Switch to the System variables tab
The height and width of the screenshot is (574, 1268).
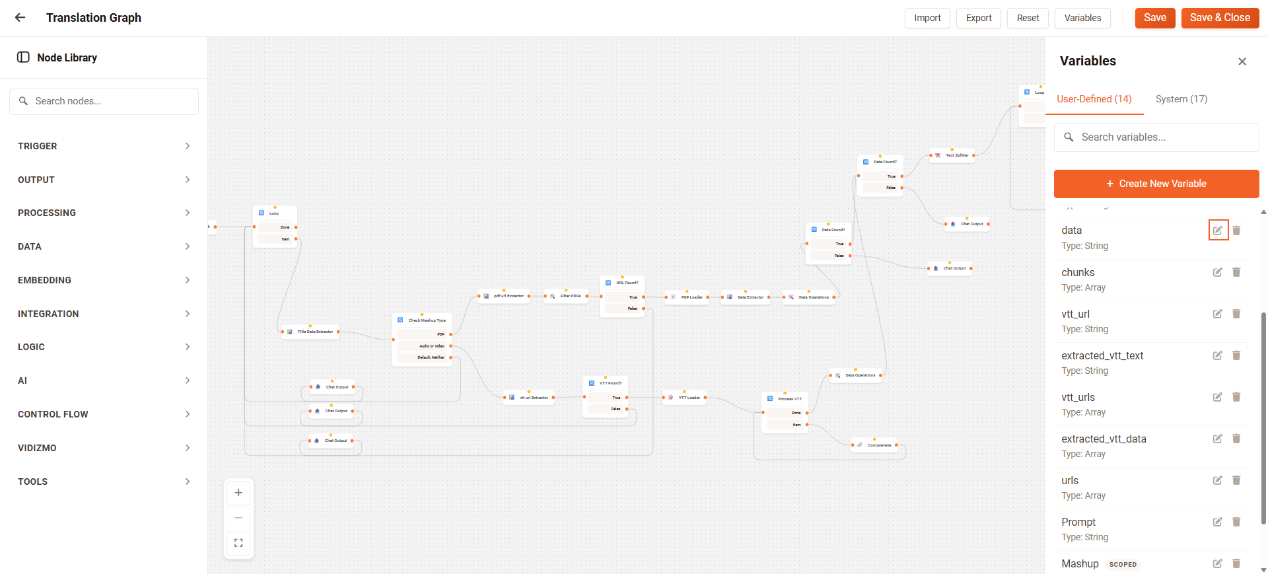(x=1181, y=99)
